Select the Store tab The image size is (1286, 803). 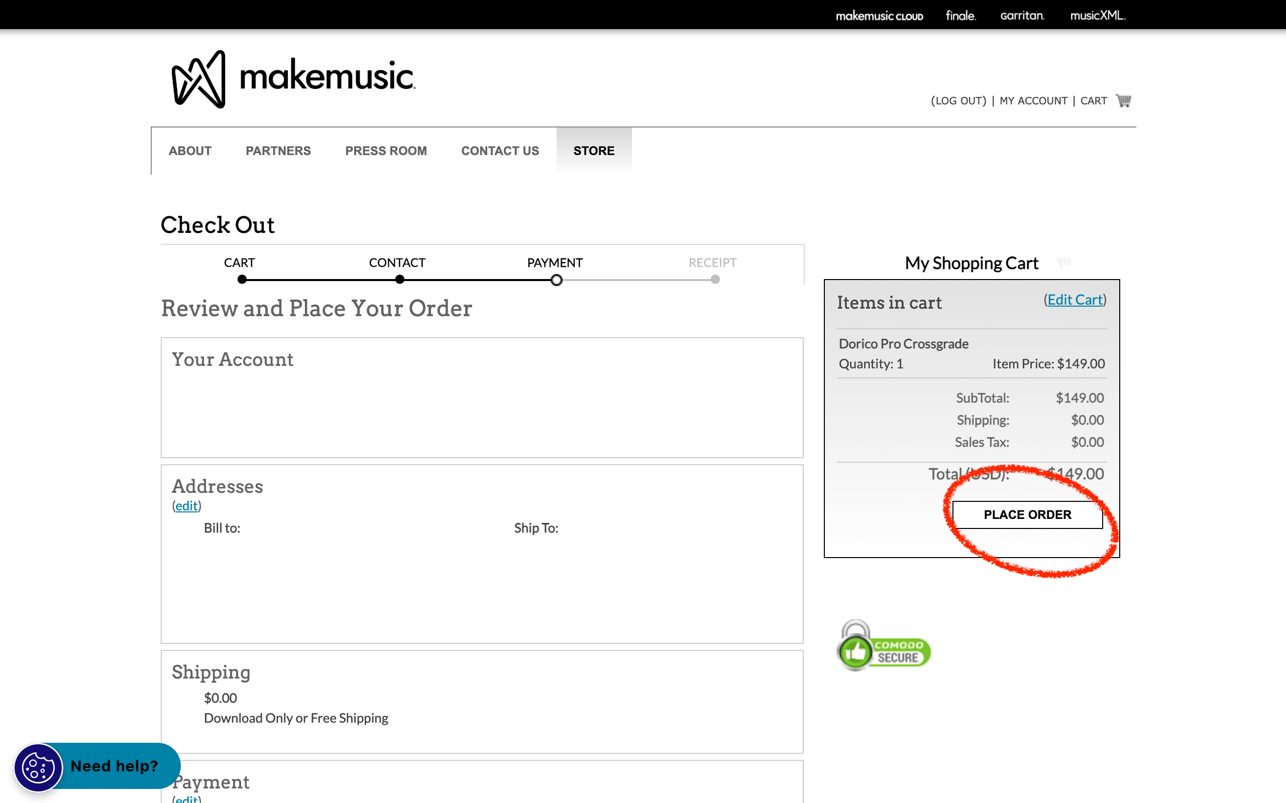pyautogui.click(x=594, y=151)
